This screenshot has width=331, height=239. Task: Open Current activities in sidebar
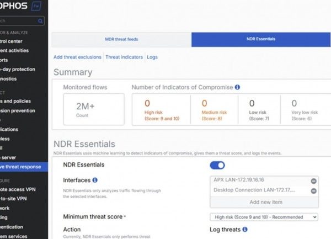(x=14, y=51)
